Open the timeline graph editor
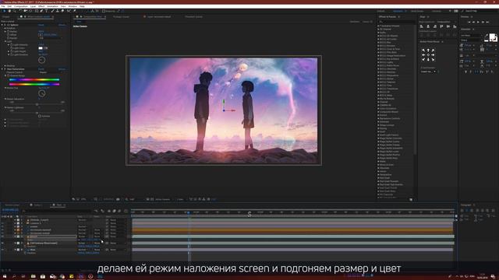 coord(126,211)
